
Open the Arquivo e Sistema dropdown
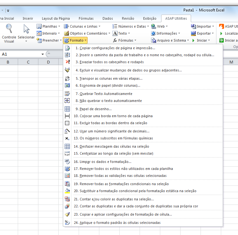[170, 40]
